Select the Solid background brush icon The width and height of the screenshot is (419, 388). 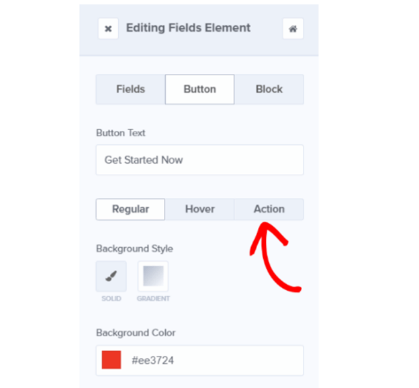[111, 277]
